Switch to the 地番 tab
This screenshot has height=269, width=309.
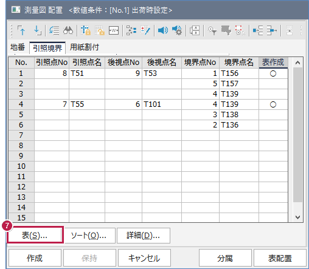click(x=18, y=47)
